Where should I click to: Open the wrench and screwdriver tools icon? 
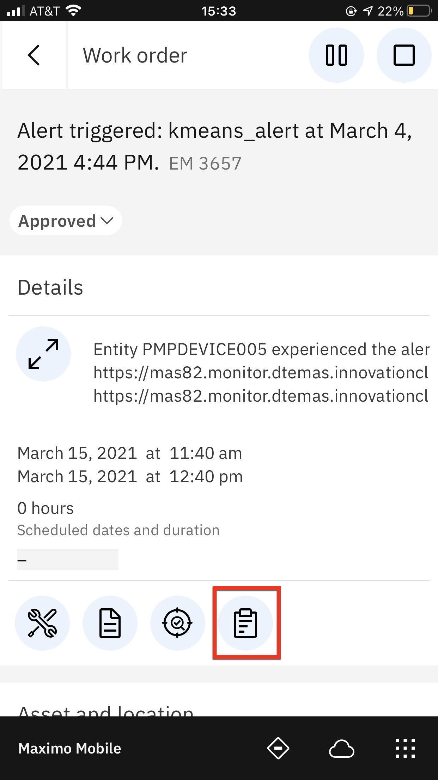click(x=42, y=623)
